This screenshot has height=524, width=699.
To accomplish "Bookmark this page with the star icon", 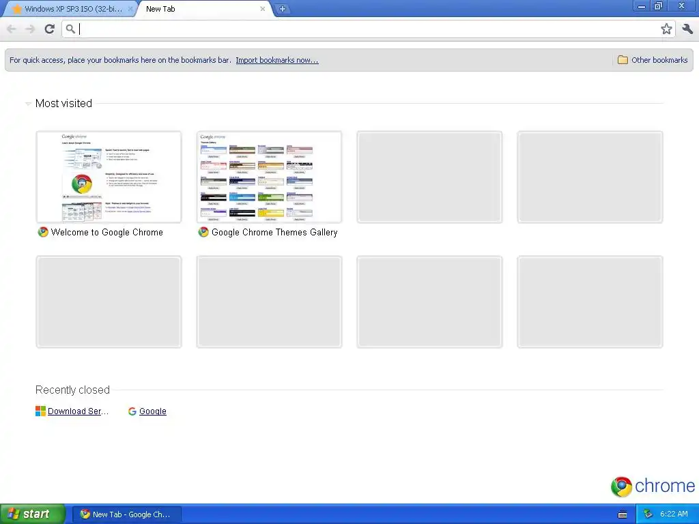I will (666, 29).
